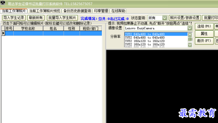
Task: Click the 序号 column header
Action: click(x=9, y=28)
